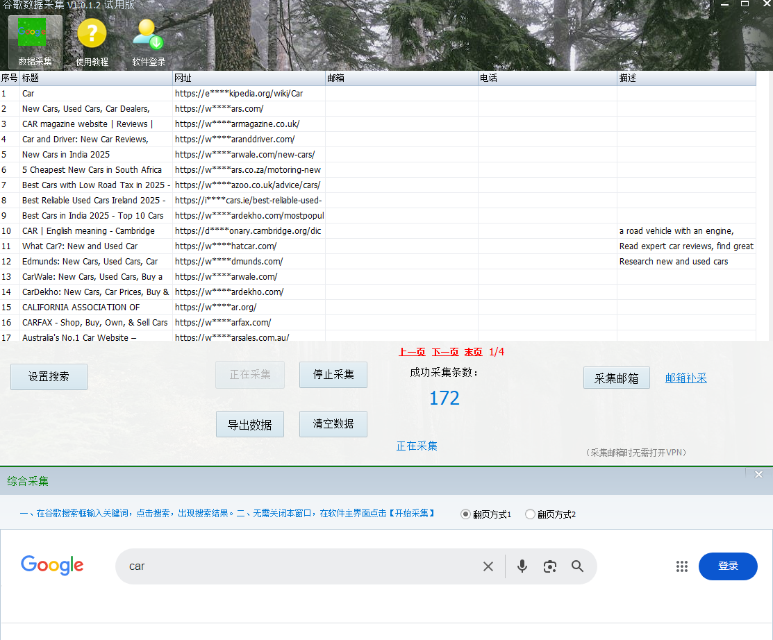773x640 pixels.
Task: Maximize the 谷歌数据采集 window
Action: tap(745, 3)
